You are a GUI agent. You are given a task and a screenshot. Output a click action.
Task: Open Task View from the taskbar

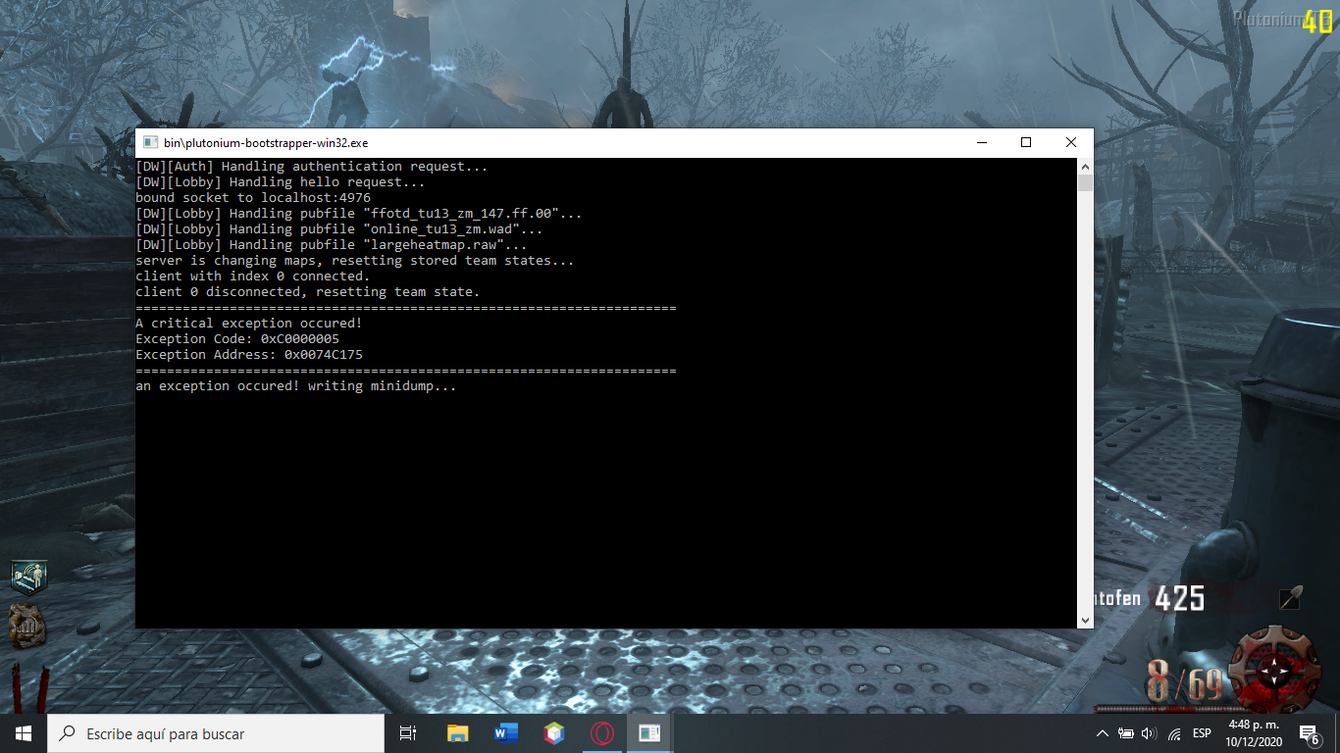(409, 733)
